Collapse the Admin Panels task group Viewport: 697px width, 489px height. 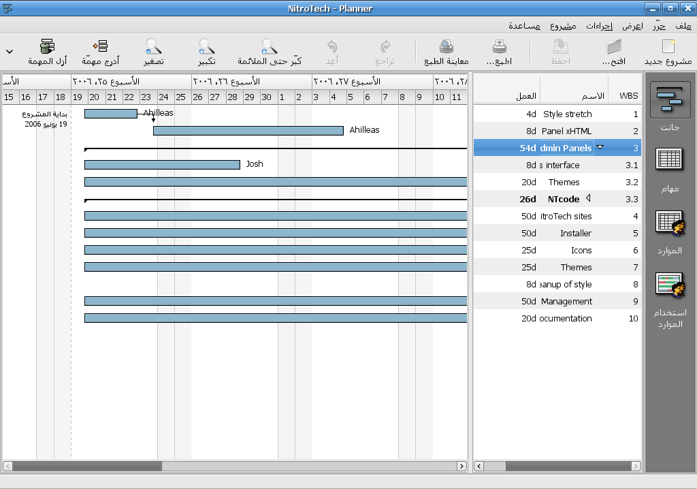[x=600, y=147]
